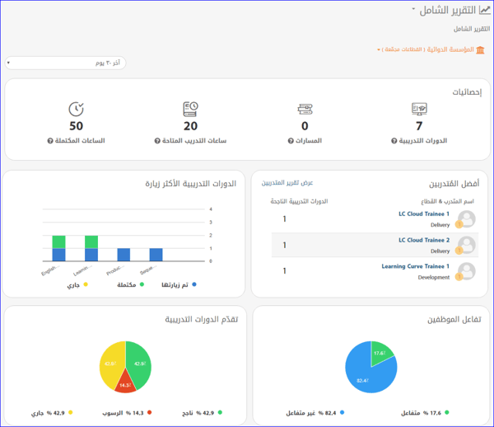Click the value 0 for paths
This screenshot has height=427, width=494.
coord(305,126)
